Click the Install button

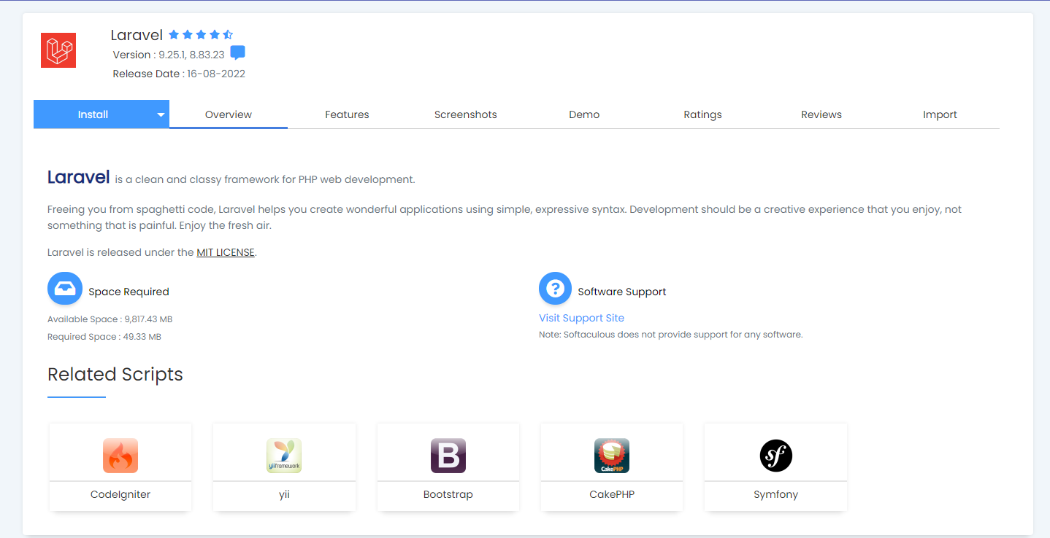pos(93,114)
